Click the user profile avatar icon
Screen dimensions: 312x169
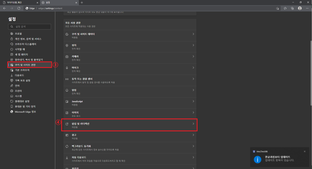click(300, 8)
